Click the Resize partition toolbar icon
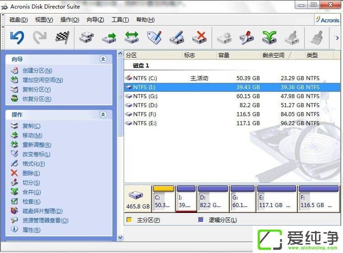 point(132,37)
